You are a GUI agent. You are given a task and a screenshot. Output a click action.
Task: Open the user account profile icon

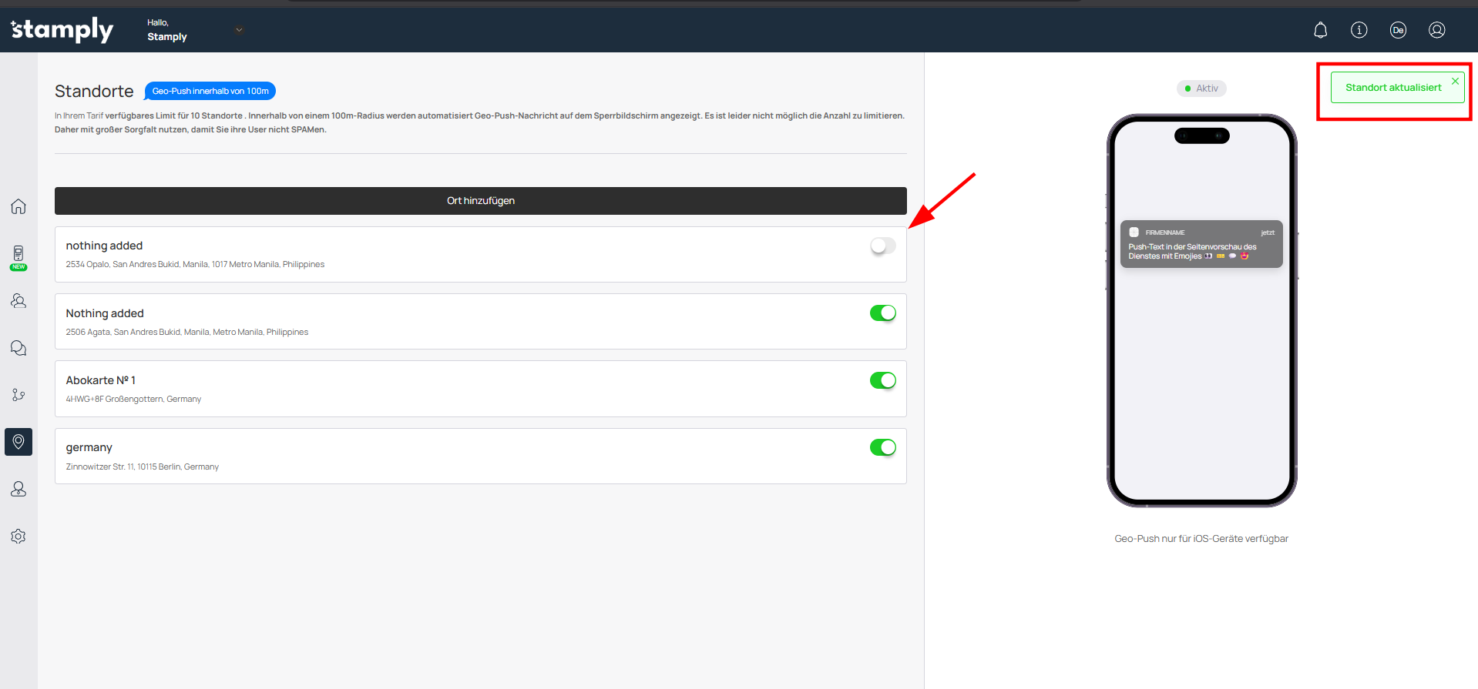pos(1436,30)
